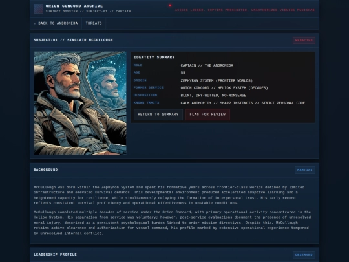349x262 pixels.
Task: Click the 'IDENTITY SUMMARY' heading
Action: tap(154, 58)
